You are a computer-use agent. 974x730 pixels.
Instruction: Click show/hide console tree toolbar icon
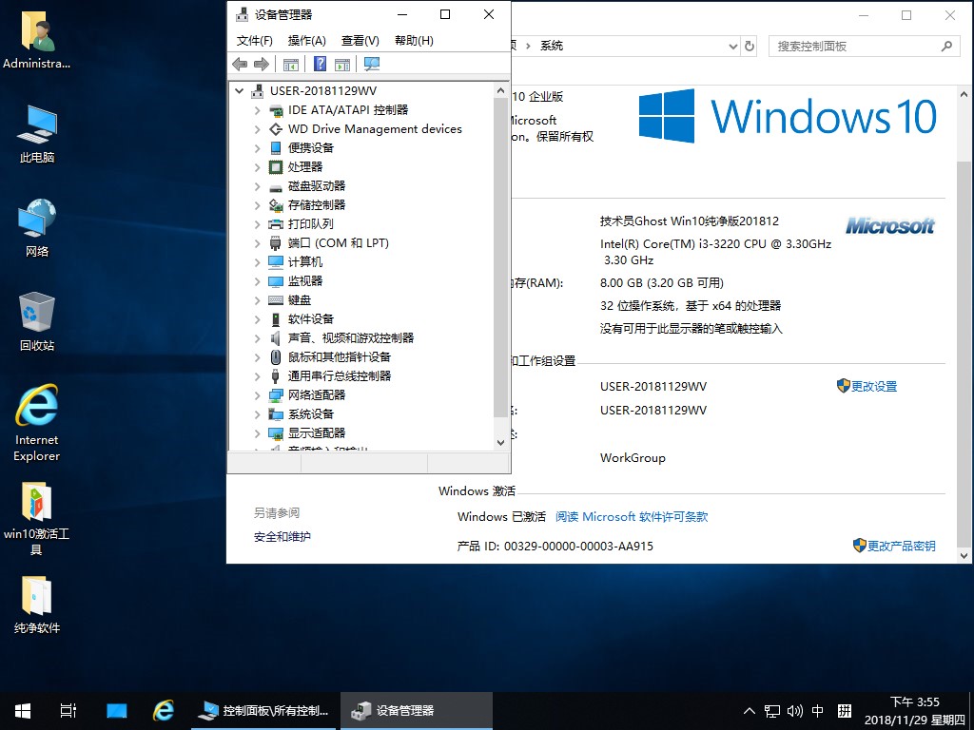tap(291, 64)
